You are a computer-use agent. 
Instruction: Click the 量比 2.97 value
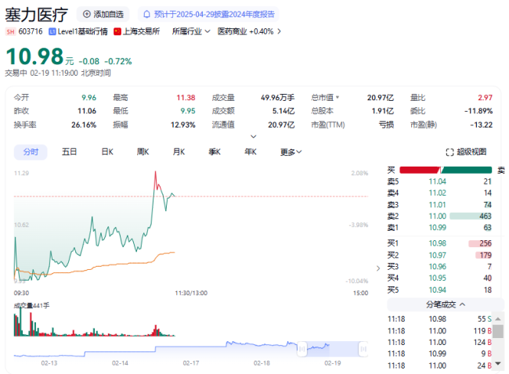click(x=485, y=98)
